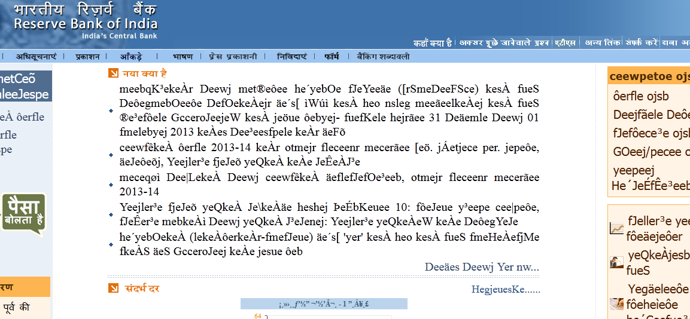Viewport: 690px width, 319px height.
Task: Open the प्रकाशन menu item
Action: pos(87,56)
